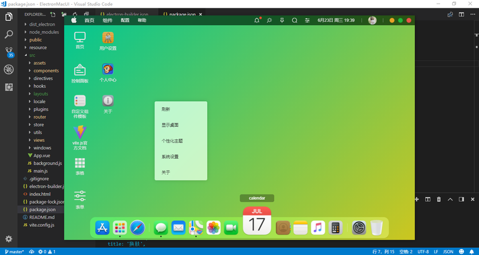This screenshot has width=479, height=255.
Task: Expand the router folder
Action: point(41,117)
